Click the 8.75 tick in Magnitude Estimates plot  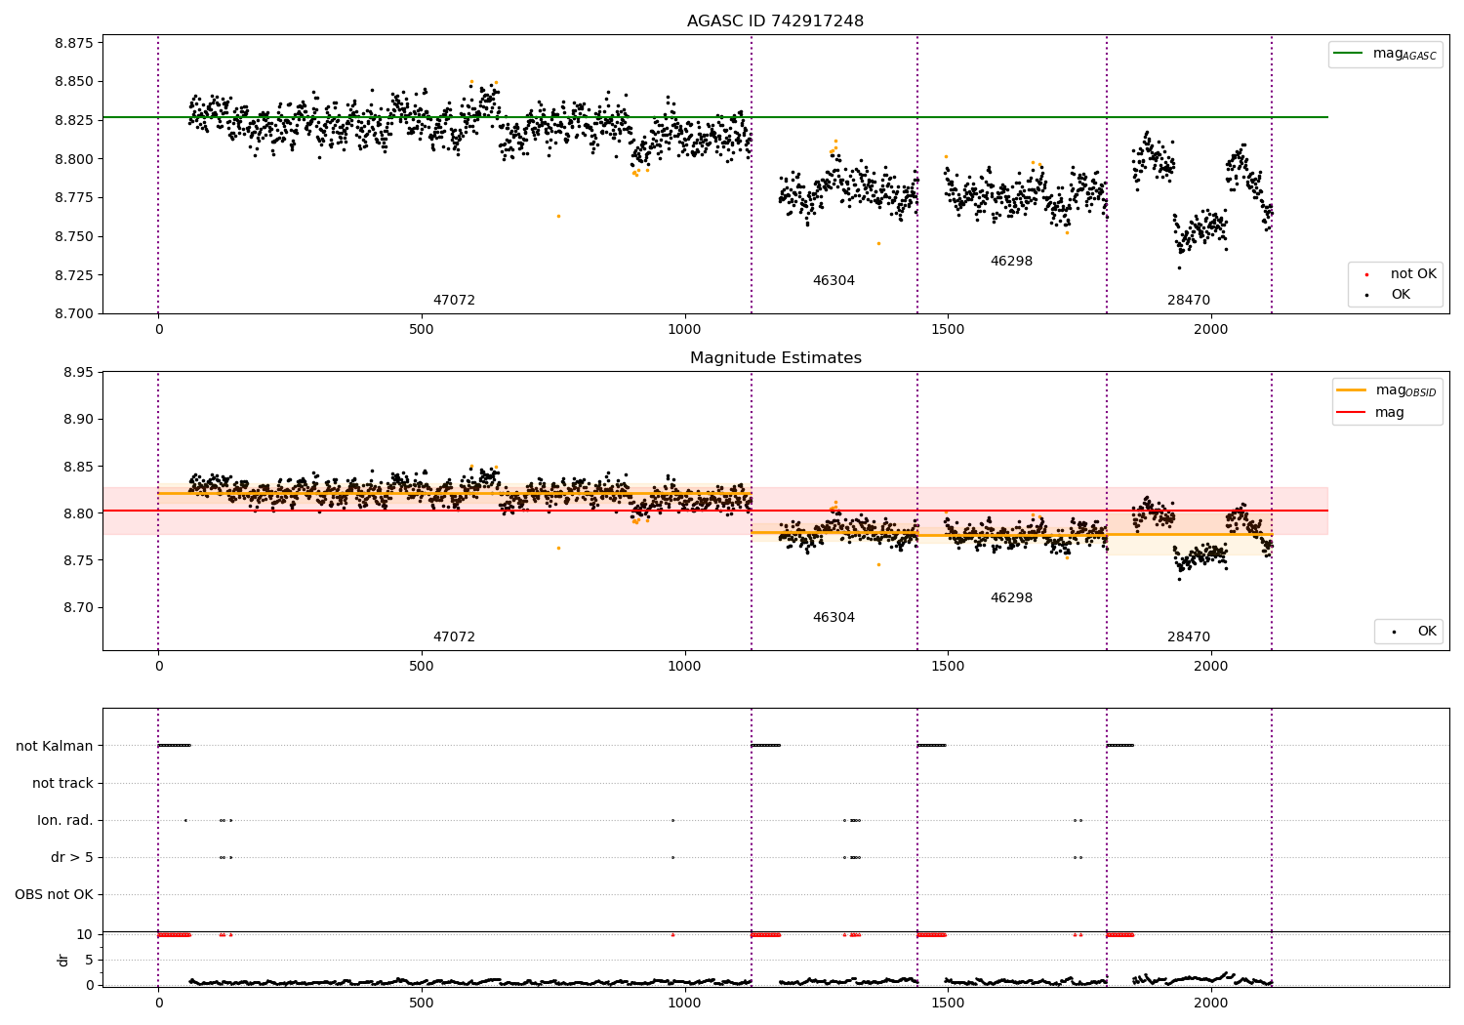78,560
